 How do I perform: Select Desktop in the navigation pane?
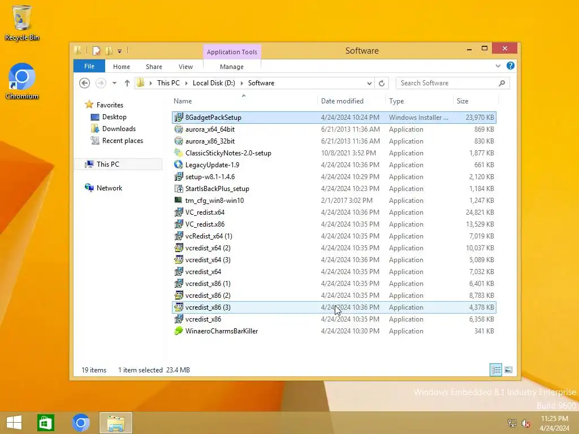pyautogui.click(x=114, y=117)
